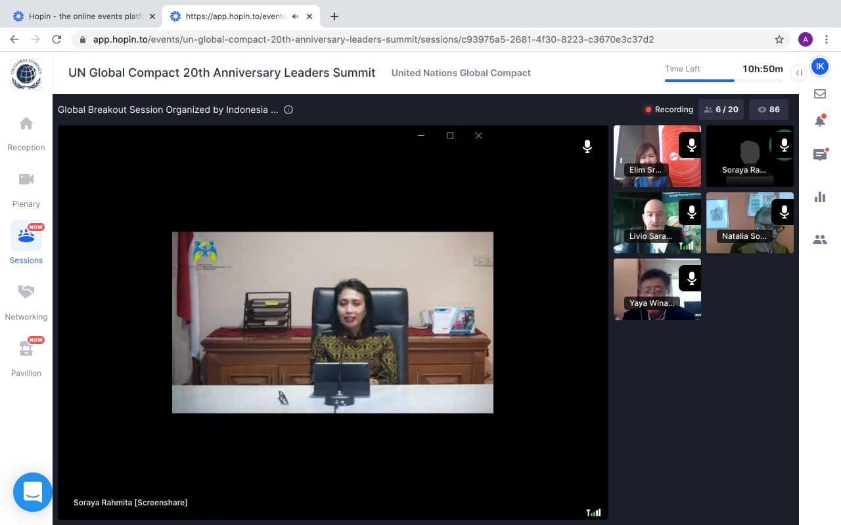Open the IK user profile menu

819,66
